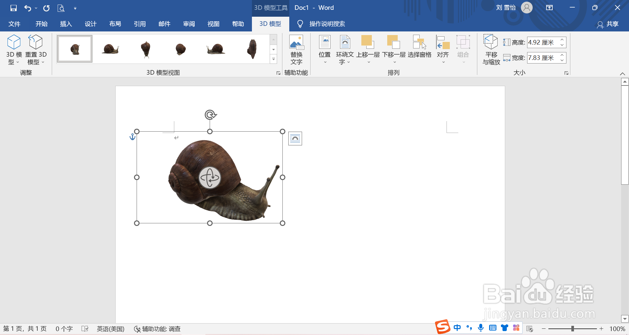Viewport: 629px width, 335px height.
Task: Collapse the ribbon with the chevron
Action: (623, 74)
